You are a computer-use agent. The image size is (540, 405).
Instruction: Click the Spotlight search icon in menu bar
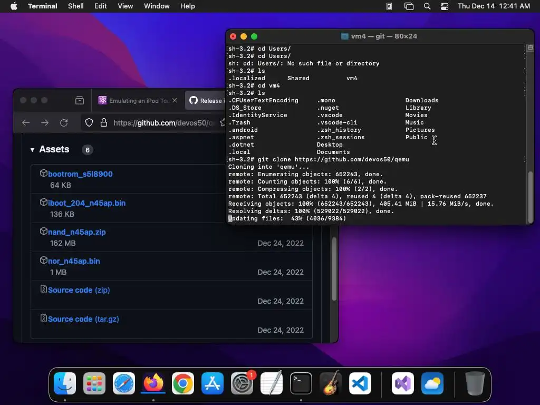point(427,6)
